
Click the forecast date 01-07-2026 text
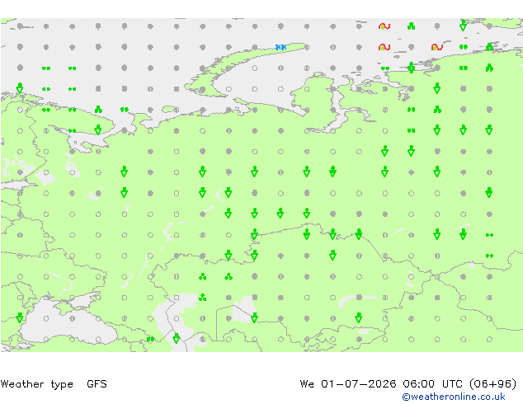click(x=358, y=384)
